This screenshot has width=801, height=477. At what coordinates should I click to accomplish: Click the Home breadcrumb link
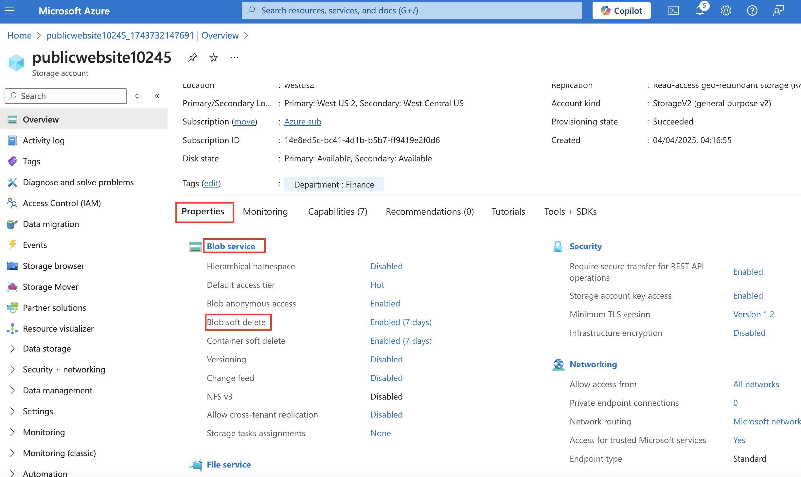click(x=19, y=35)
